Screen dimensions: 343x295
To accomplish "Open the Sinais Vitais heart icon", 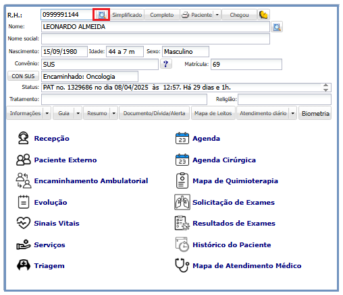I will (24, 223).
